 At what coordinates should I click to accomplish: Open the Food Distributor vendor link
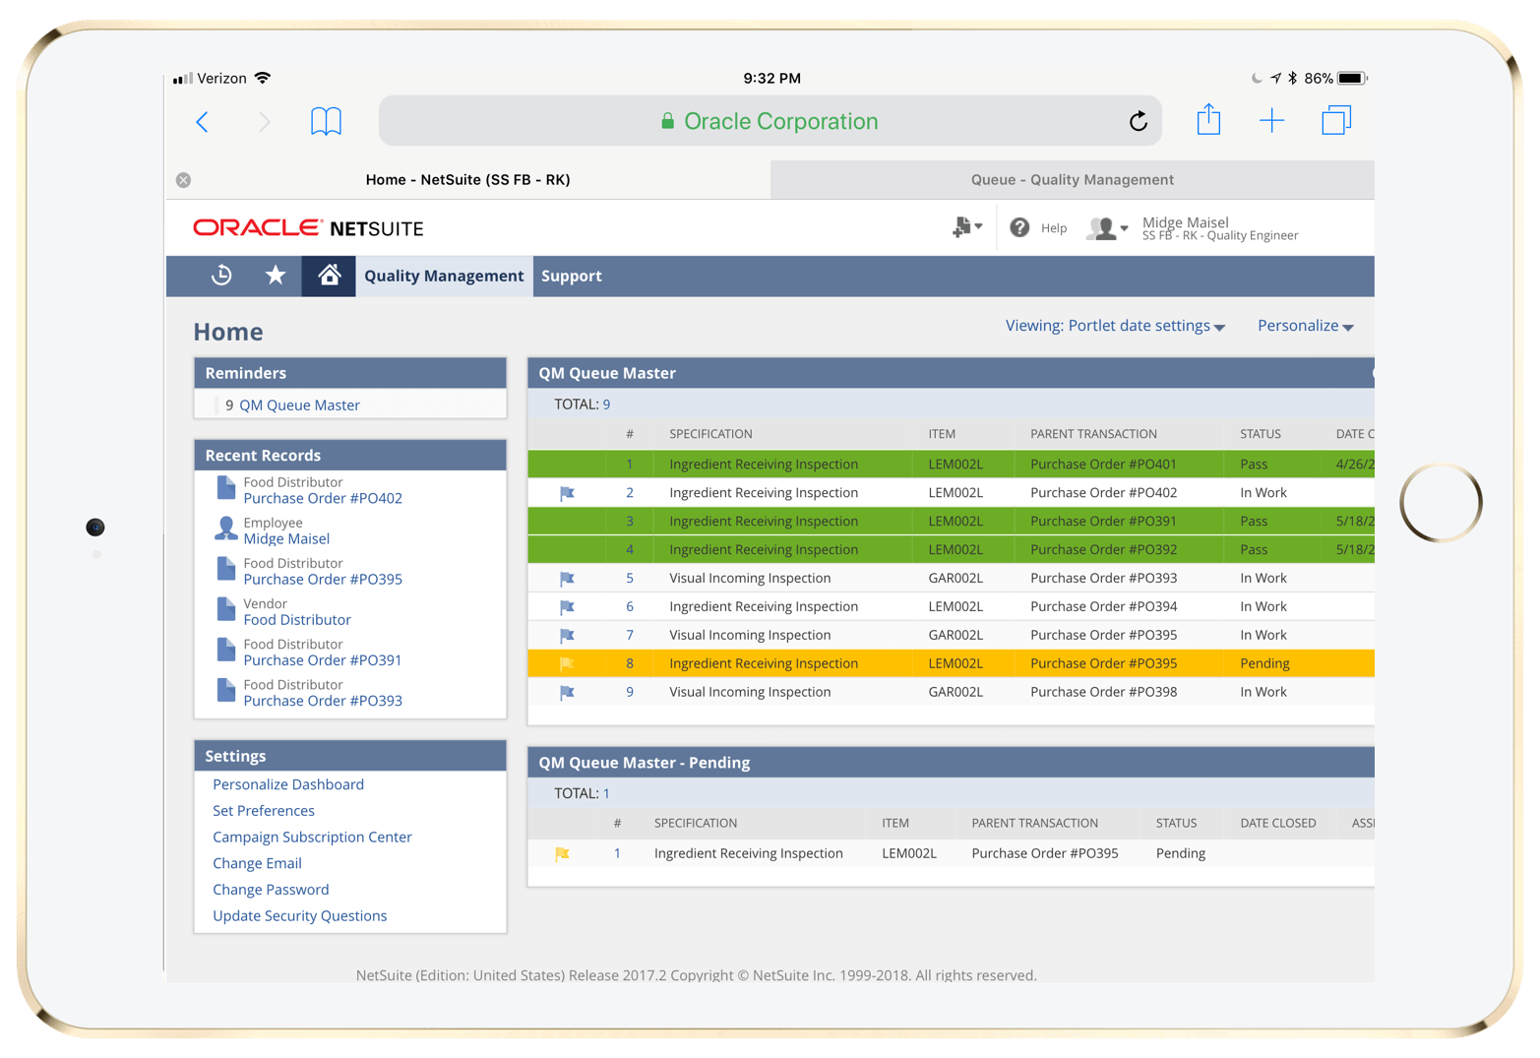tap(297, 620)
